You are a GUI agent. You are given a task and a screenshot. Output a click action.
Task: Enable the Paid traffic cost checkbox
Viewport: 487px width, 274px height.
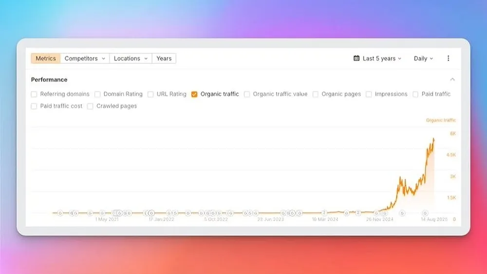[x=34, y=106]
